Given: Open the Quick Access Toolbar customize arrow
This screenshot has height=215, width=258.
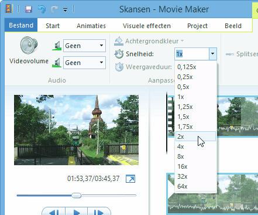Looking at the screenshot, I should (66, 10).
